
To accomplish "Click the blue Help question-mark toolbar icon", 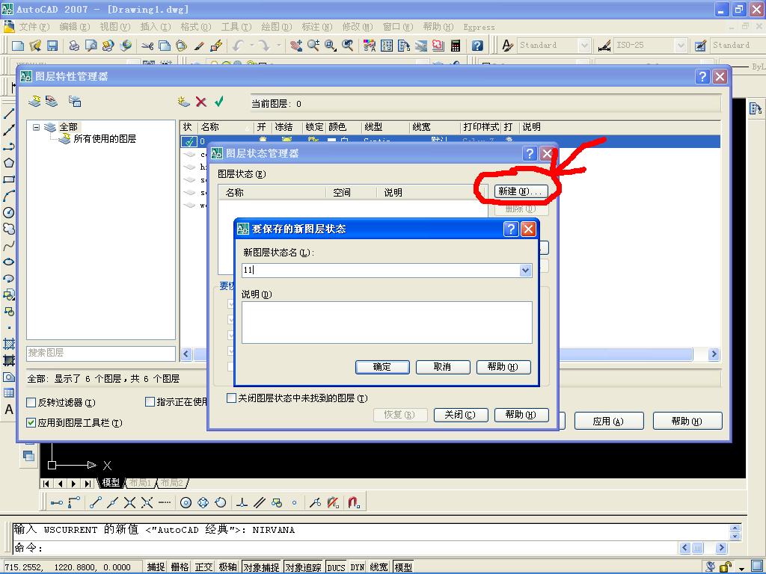I will pyautogui.click(x=477, y=46).
